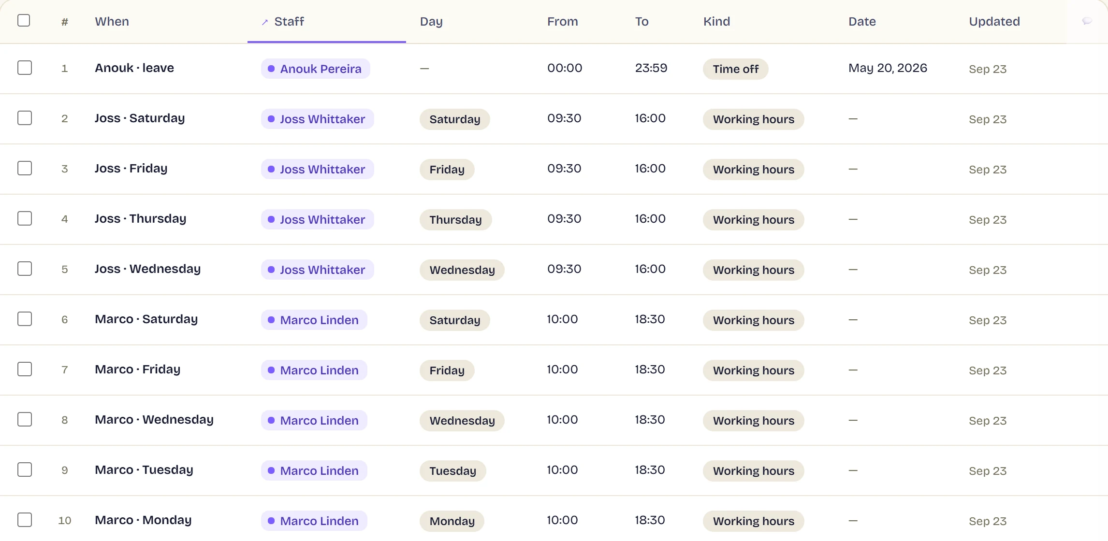Image resolution: width=1108 pixels, height=541 pixels.
Task: Click Working hours in the Joss · Saturday row
Action: coord(753,119)
